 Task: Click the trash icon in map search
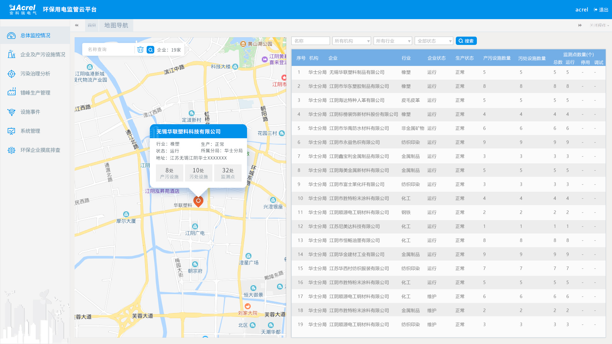coord(140,50)
